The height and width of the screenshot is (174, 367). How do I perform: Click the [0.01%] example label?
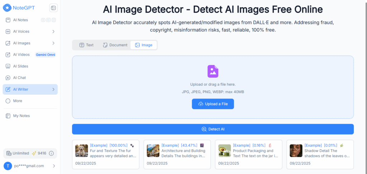331,145
